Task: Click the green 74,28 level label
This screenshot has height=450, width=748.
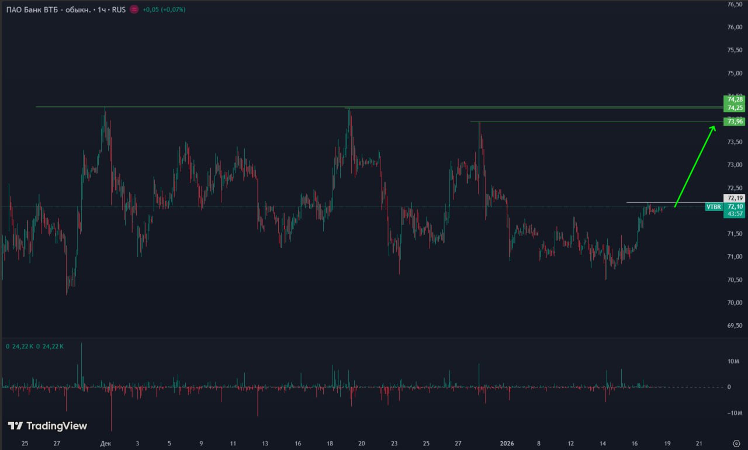Action: 734,99
